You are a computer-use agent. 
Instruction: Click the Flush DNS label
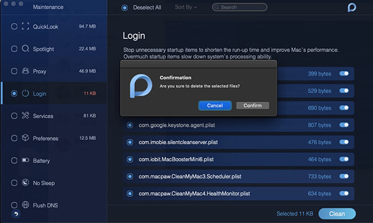pos(45,205)
